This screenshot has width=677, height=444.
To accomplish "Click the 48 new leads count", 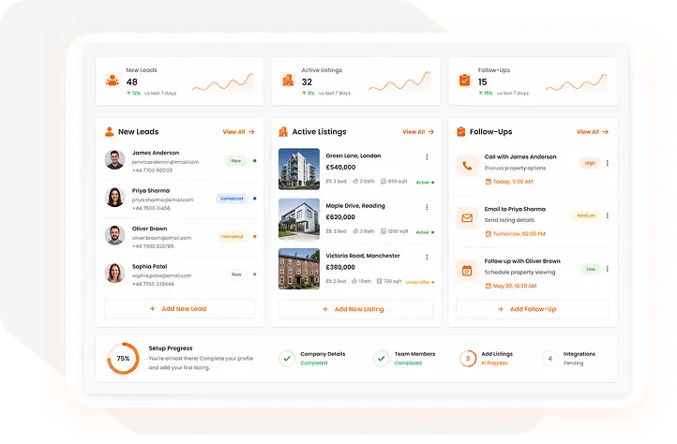I will pyautogui.click(x=131, y=82).
